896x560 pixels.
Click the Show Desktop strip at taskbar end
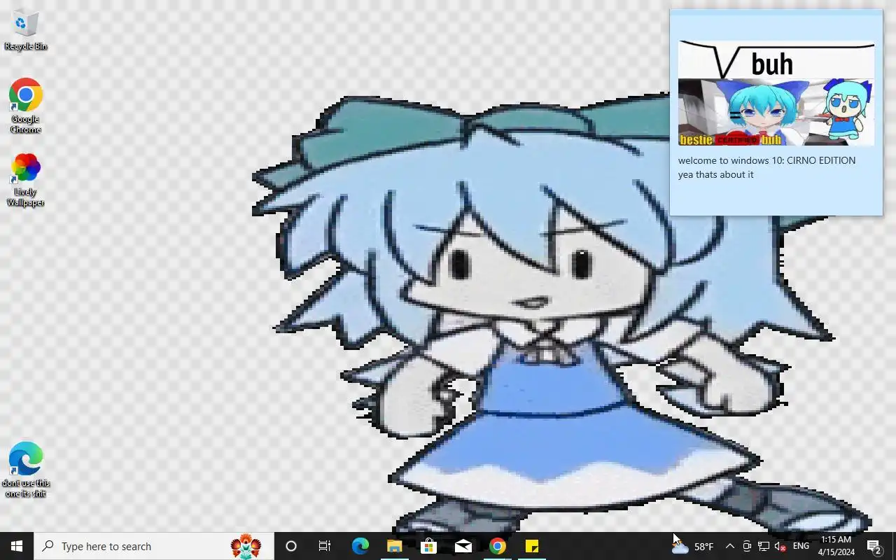[893, 546]
